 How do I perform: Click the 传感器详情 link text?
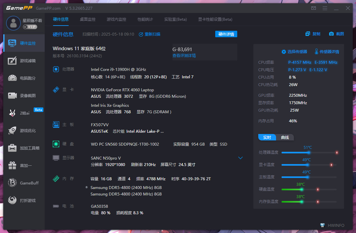[x=329, y=52]
